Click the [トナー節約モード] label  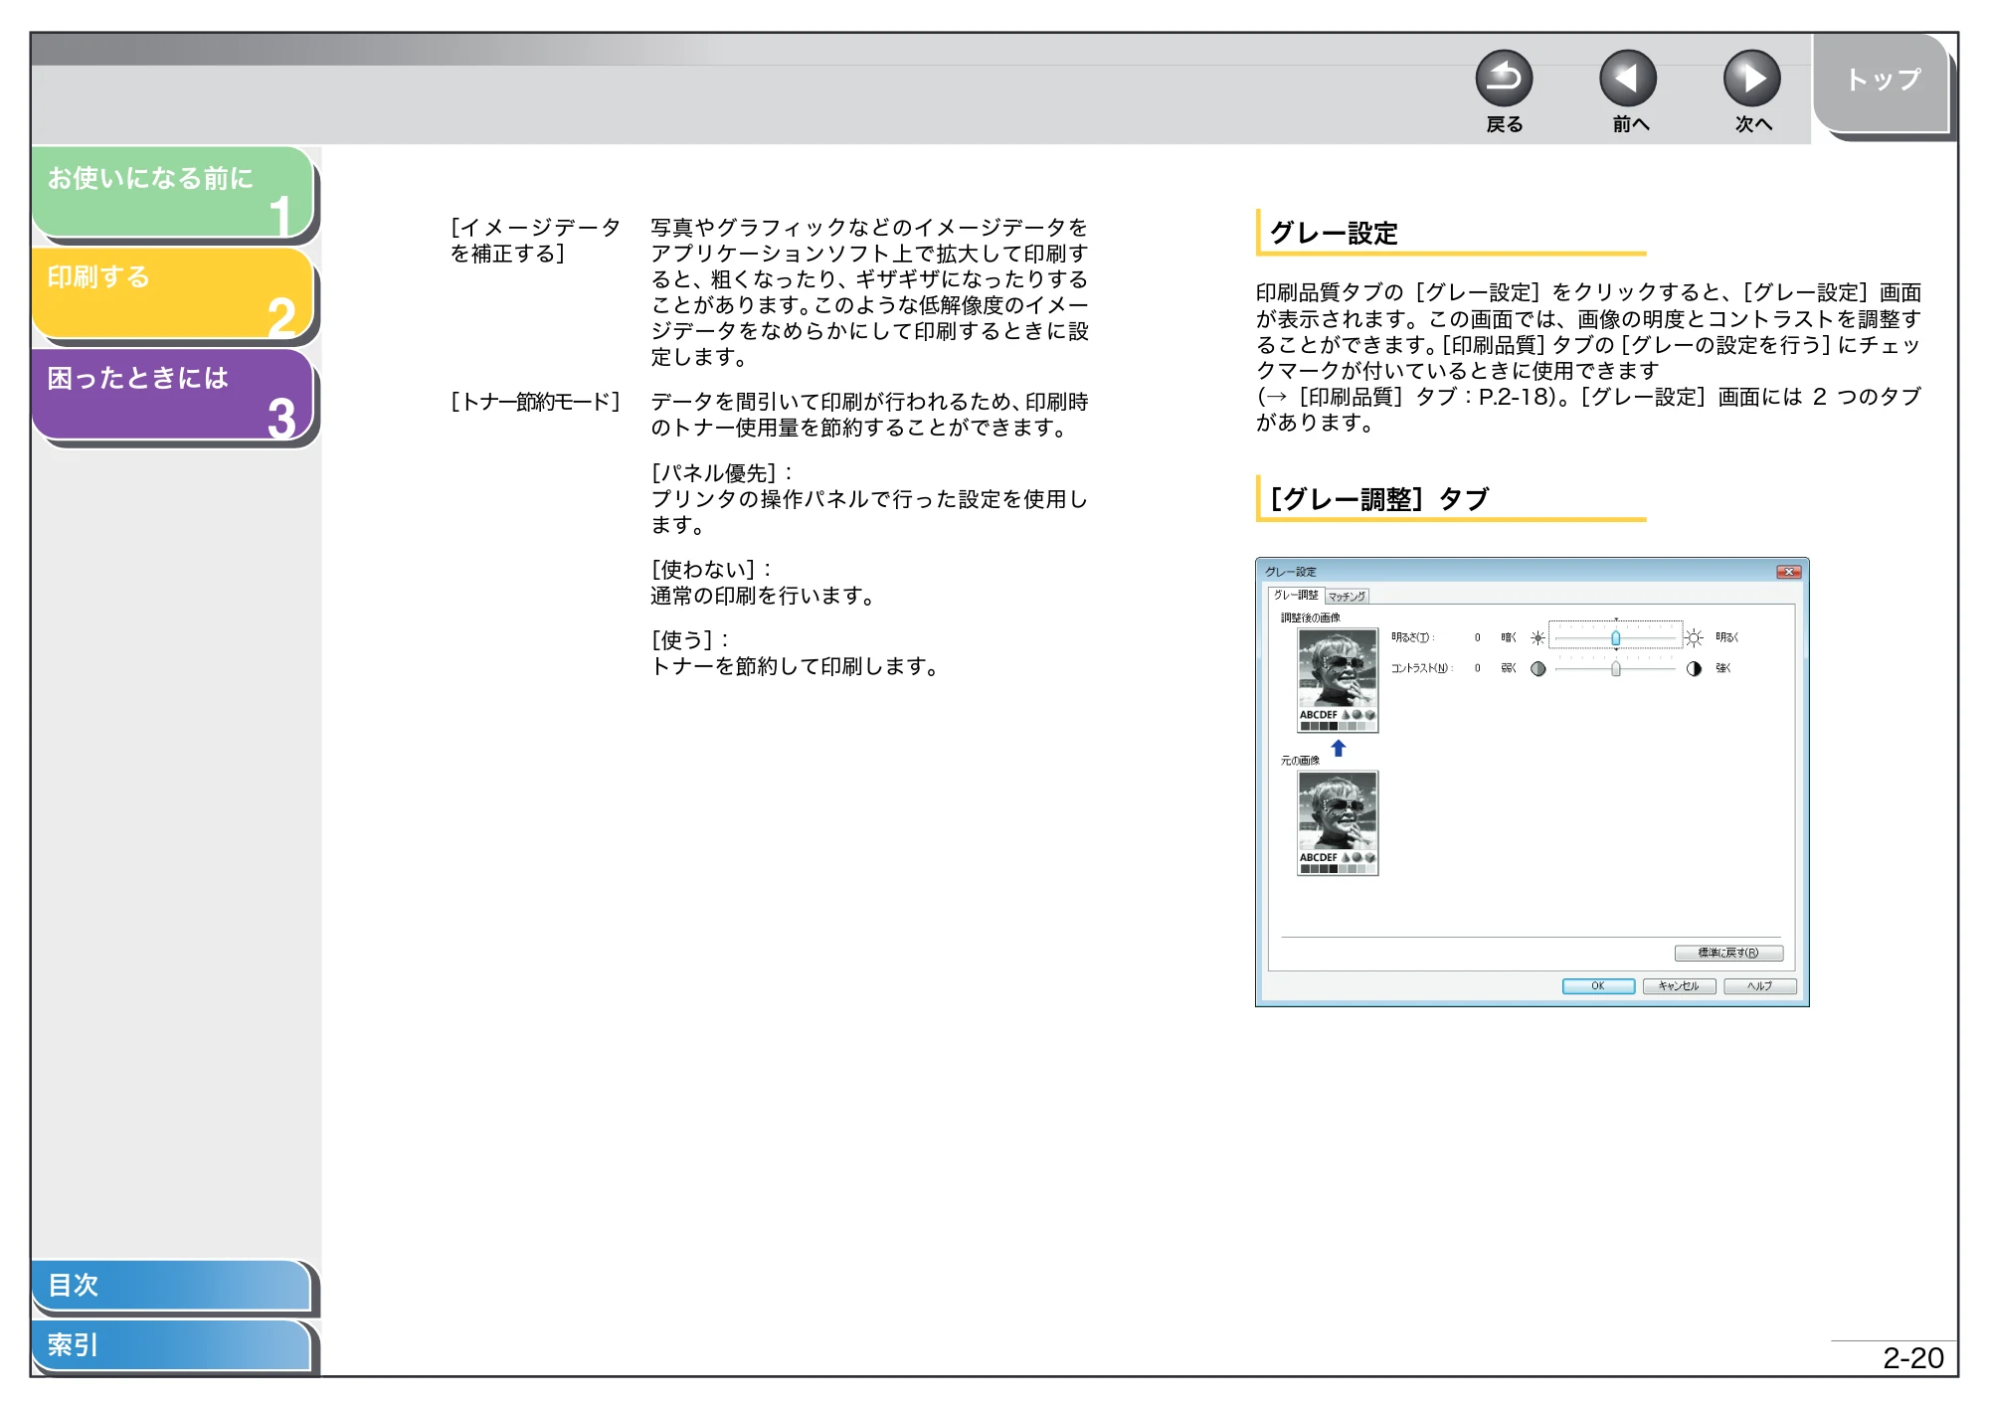(535, 402)
